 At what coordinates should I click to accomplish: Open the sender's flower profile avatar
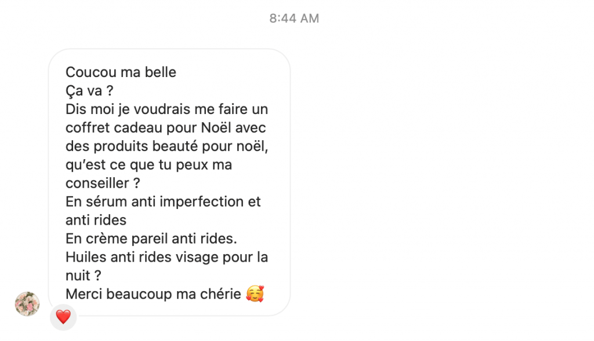pos(27,304)
